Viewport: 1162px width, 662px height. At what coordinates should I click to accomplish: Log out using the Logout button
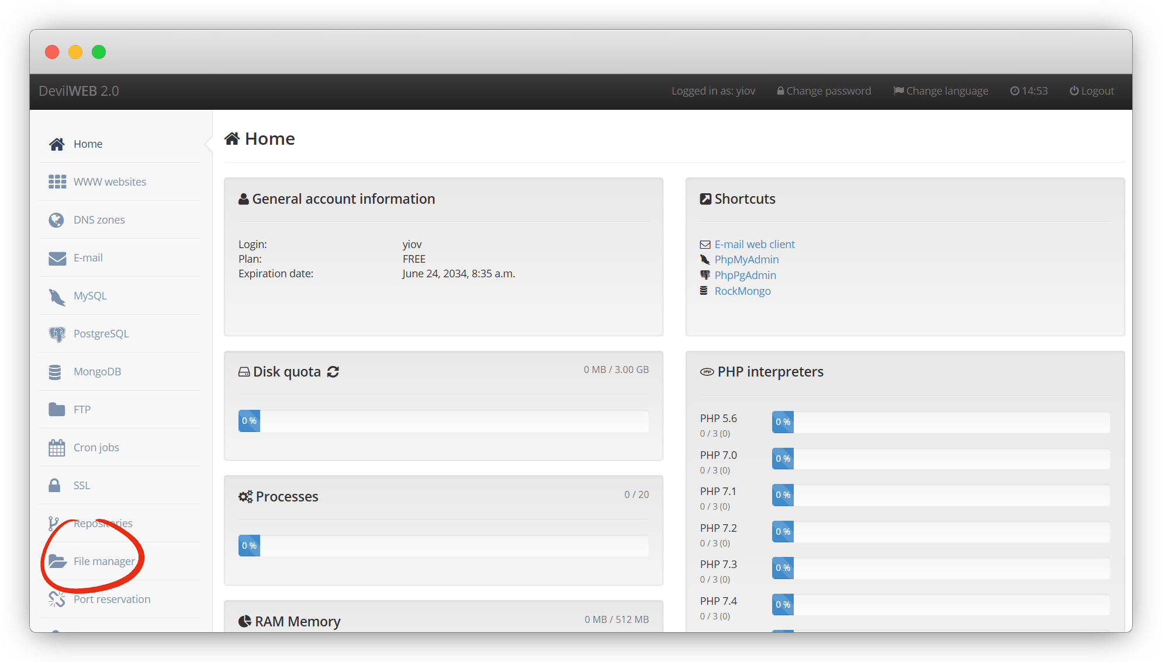pyautogui.click(x=1092, y=91)
